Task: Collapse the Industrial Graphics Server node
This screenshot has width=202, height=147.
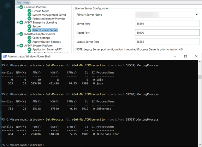Action: click(18, 34)
